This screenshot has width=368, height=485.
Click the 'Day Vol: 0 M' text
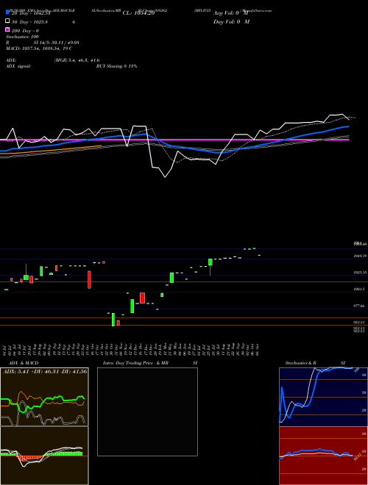[231, 22]
